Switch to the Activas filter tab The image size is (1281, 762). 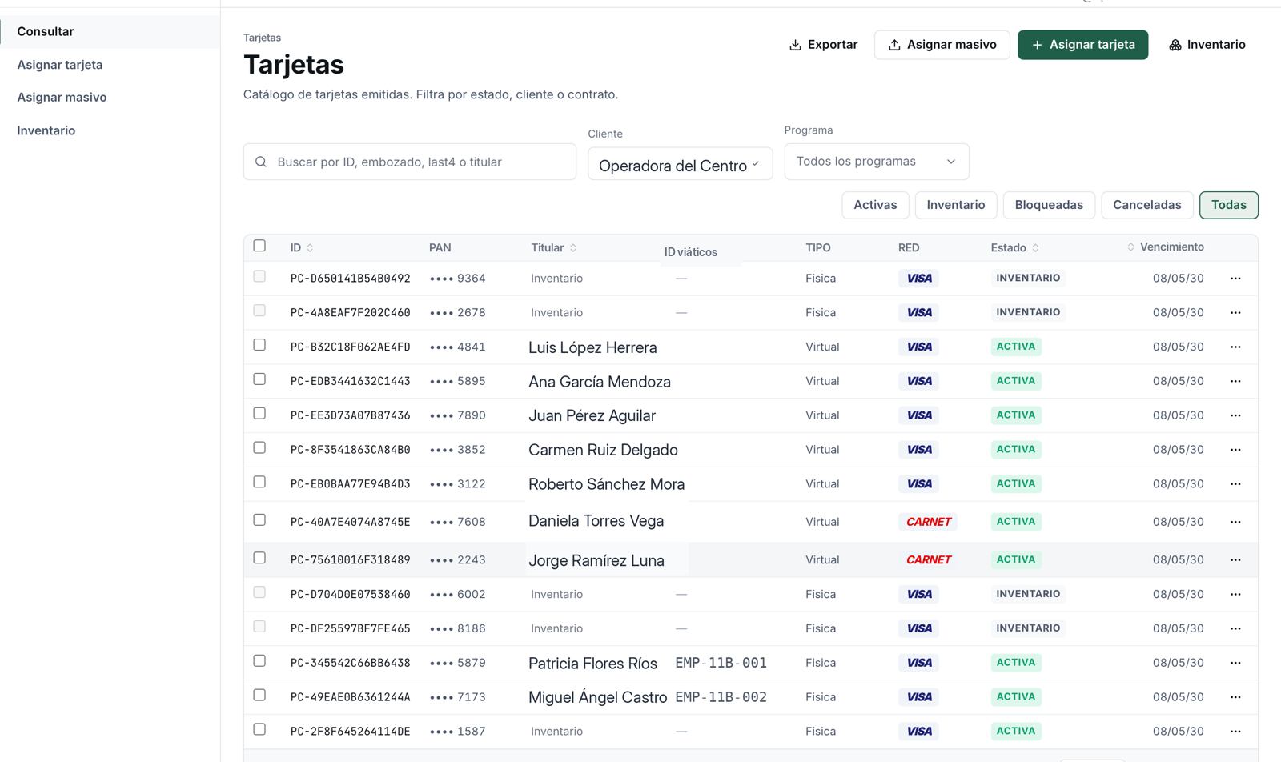point(875,205)
